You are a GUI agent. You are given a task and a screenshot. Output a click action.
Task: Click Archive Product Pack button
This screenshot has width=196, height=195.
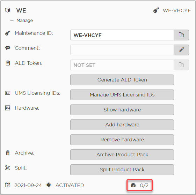(x=122, y=155)
